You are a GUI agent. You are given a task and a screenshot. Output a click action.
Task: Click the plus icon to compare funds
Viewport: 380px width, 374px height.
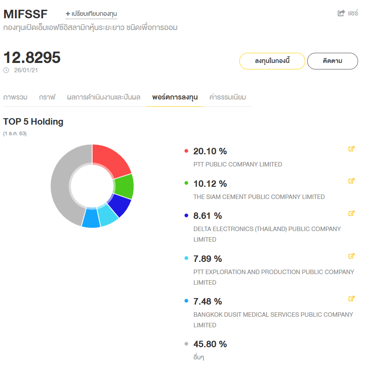[68, 14]
